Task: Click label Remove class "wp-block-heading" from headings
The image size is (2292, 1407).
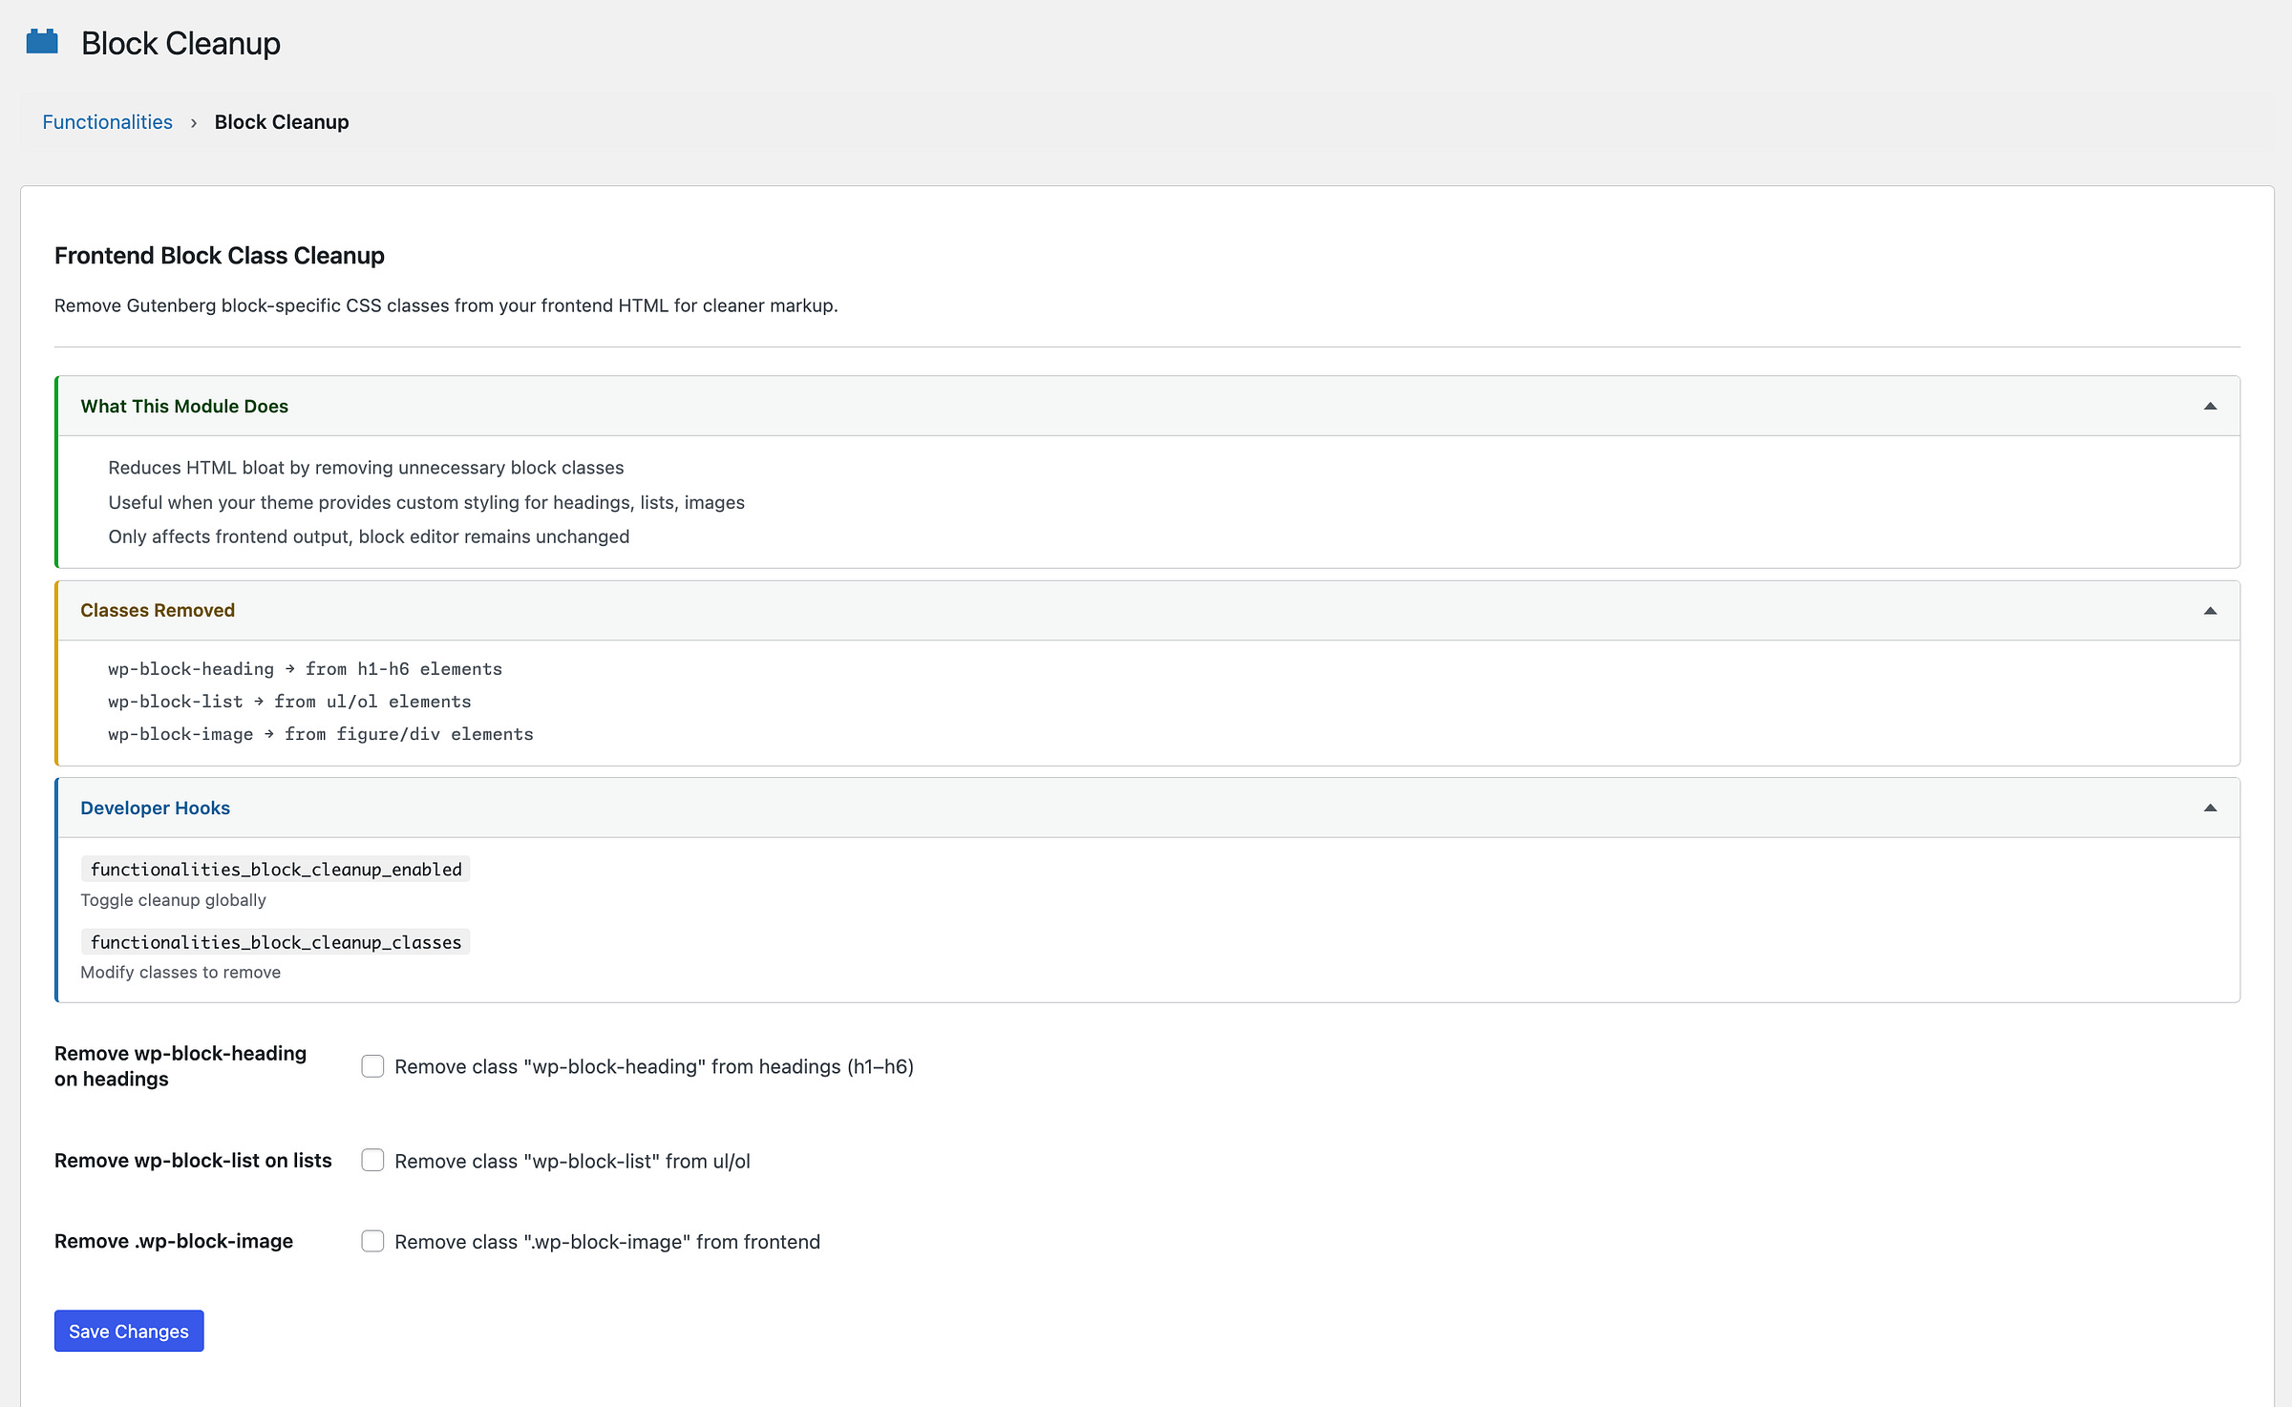Action: point(654,1067)
